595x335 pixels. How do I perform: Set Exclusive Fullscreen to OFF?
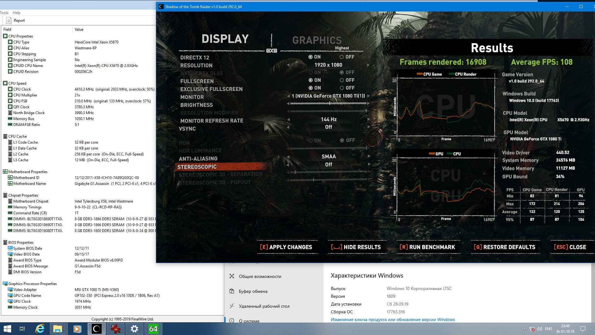(342, 88)
